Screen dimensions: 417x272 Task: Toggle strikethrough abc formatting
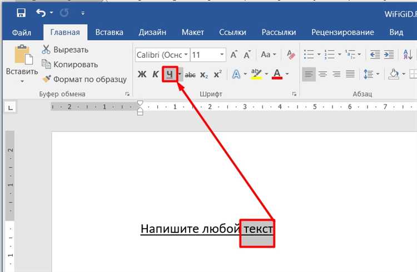190,75
